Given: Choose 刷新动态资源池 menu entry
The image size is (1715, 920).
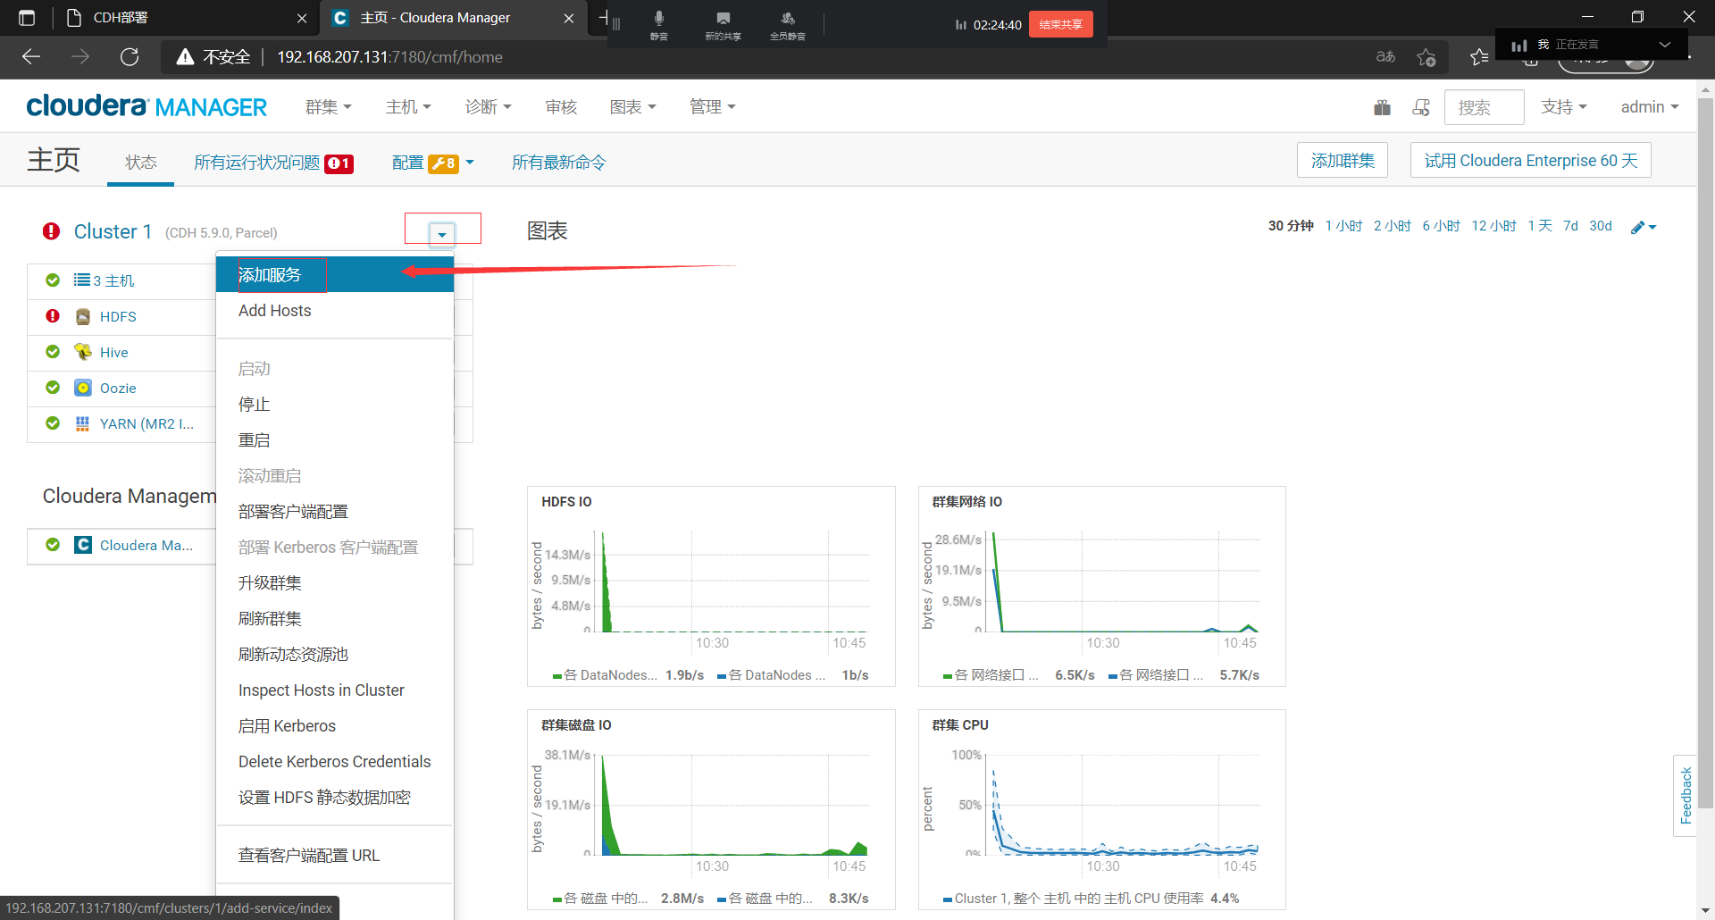Looking at the screenshot, I should 335,655.
